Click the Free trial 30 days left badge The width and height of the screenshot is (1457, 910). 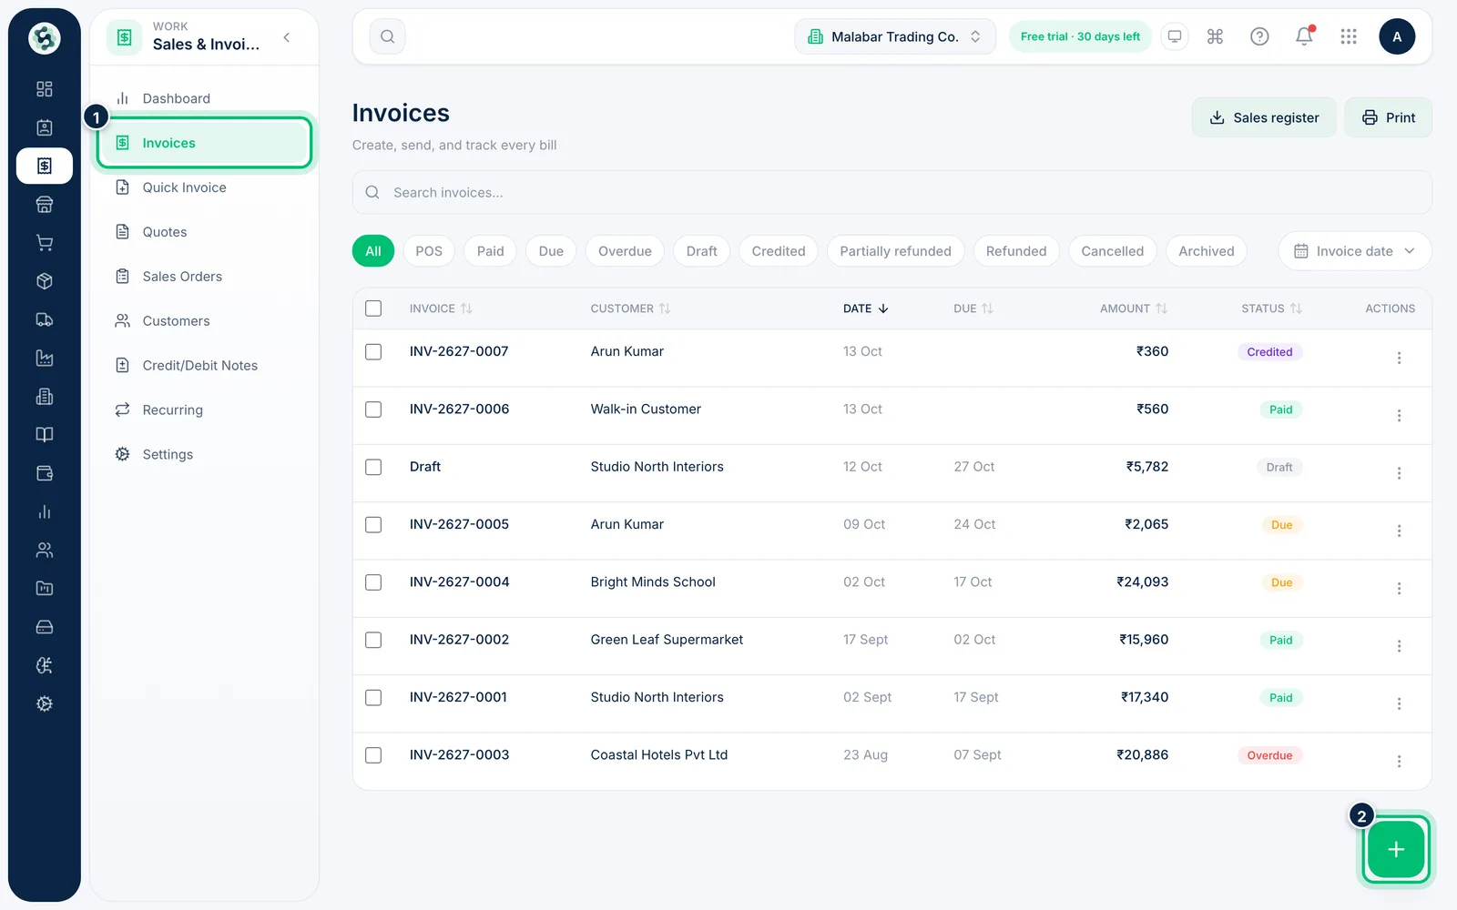pos(1080,36)
